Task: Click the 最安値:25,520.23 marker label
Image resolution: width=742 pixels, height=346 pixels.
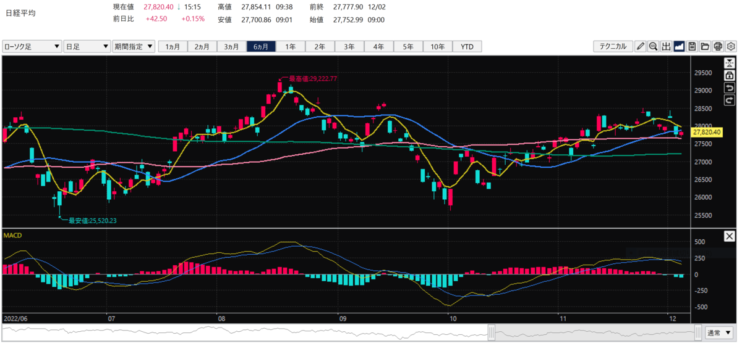Action: point(92,220)
